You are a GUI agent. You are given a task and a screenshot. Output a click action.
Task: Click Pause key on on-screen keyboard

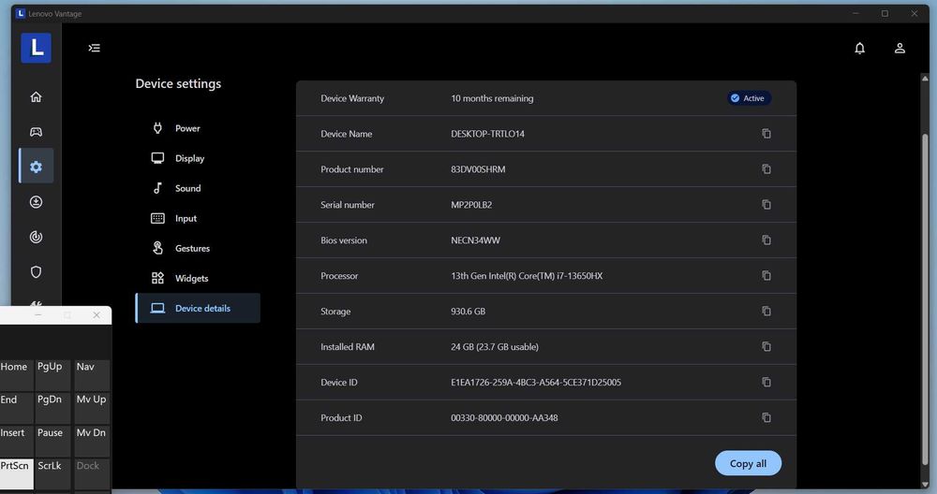pyautogui.click(x=52, y=441)
